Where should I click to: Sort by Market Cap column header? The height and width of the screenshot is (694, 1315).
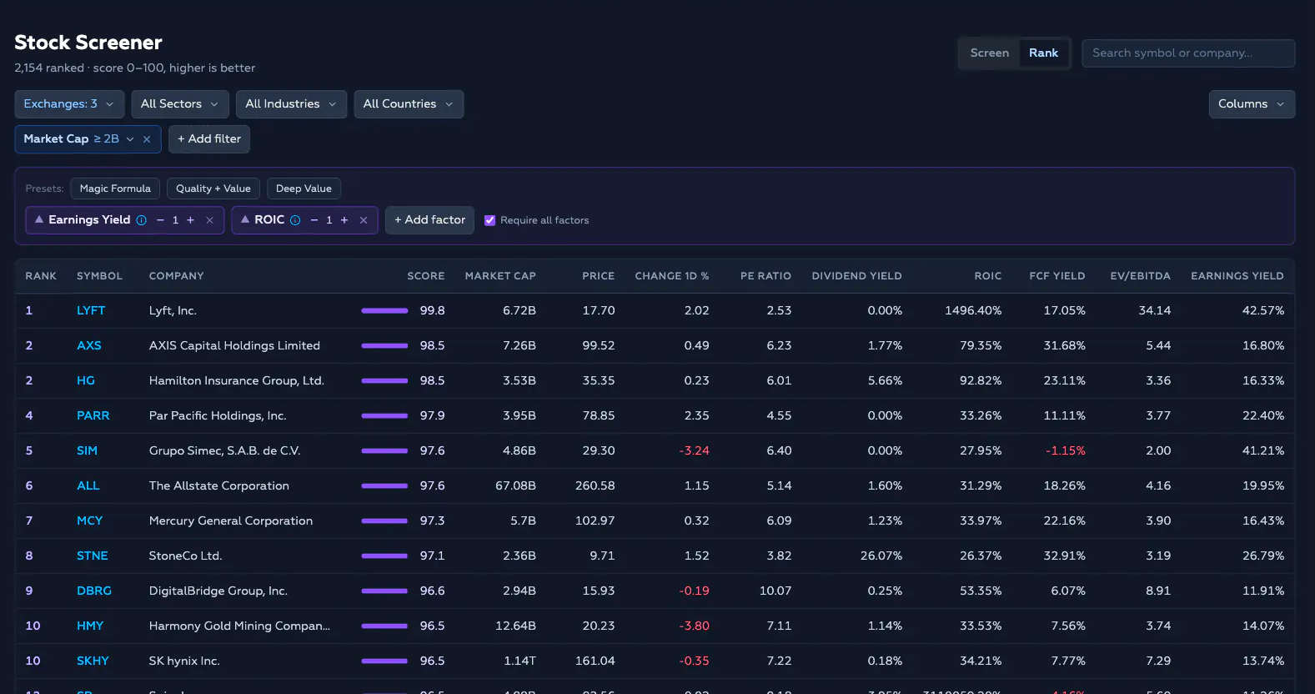[x=500, y=276]
